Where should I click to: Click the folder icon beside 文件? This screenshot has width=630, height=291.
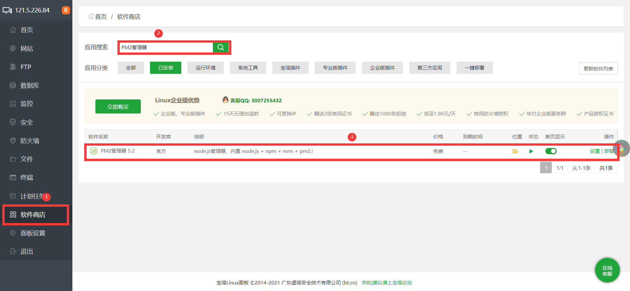(13, 159)
